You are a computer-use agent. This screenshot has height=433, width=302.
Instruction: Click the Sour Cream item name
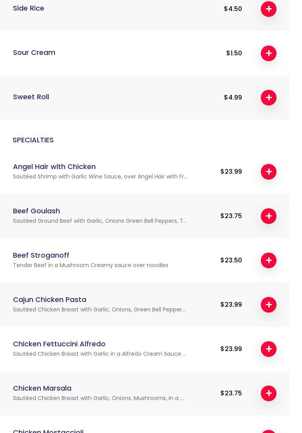point(34,53)
